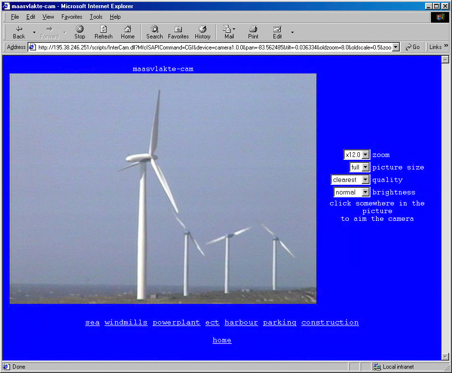Screen dimensions: 452x373
Task: Click the Mail toolbar button
Action: point(229,32)
